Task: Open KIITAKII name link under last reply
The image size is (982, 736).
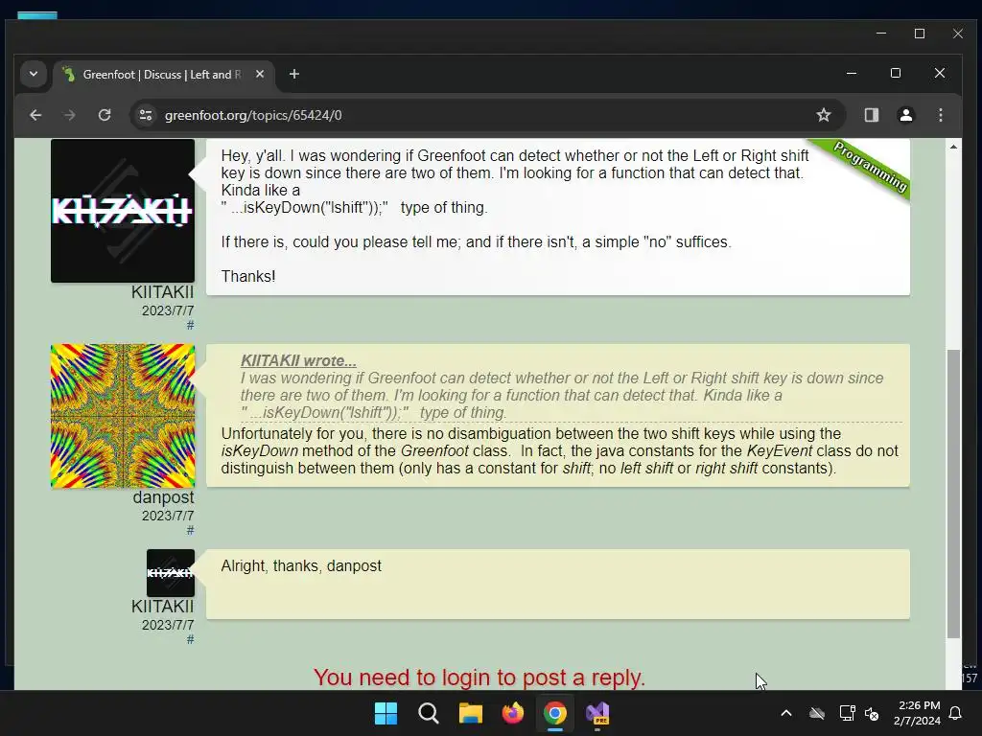Action: [162, 607]
